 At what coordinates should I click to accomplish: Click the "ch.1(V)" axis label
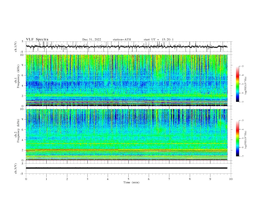(16, 47)
